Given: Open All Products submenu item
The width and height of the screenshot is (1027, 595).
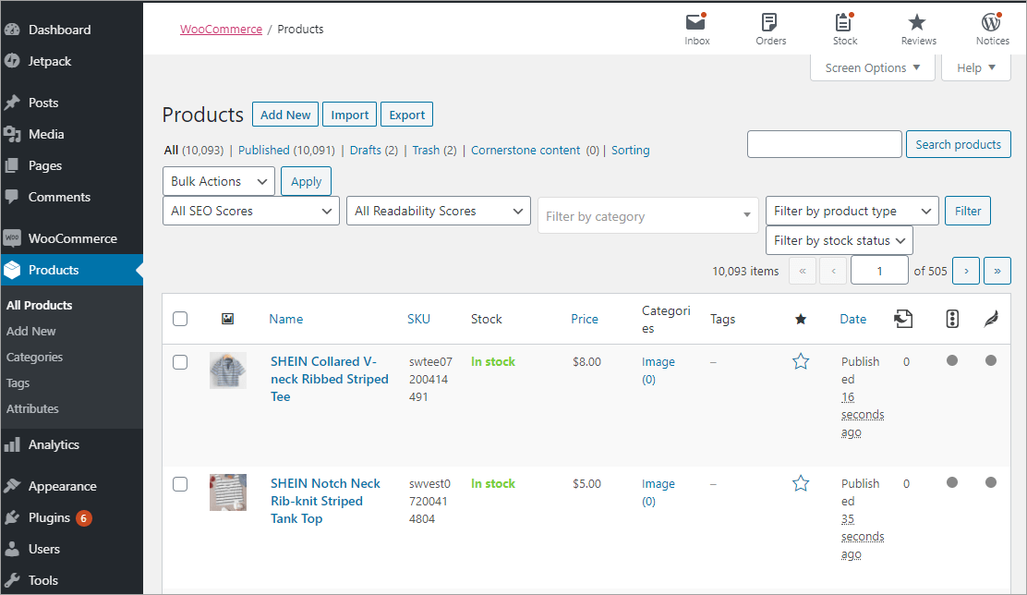Looking at the screenshot, I should click(40, 306).
